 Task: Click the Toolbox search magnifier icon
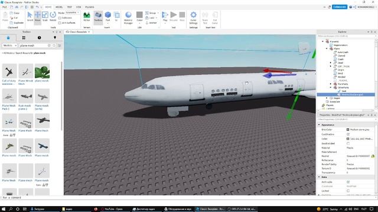[54, 45]
